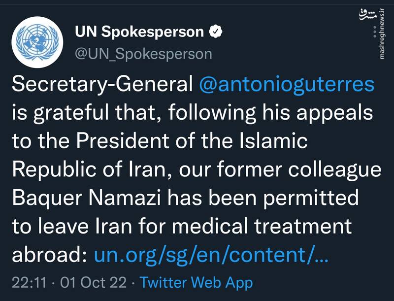Click the word abroad before the link

[47, 255]
